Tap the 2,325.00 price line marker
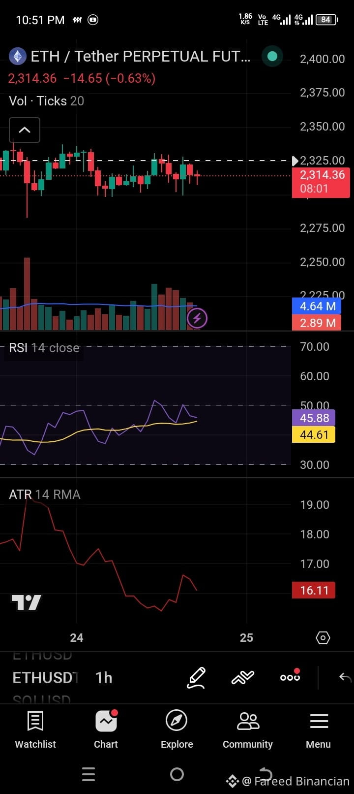Image resolution: width=354 pixels, height=794 pixels. (319, 161)
